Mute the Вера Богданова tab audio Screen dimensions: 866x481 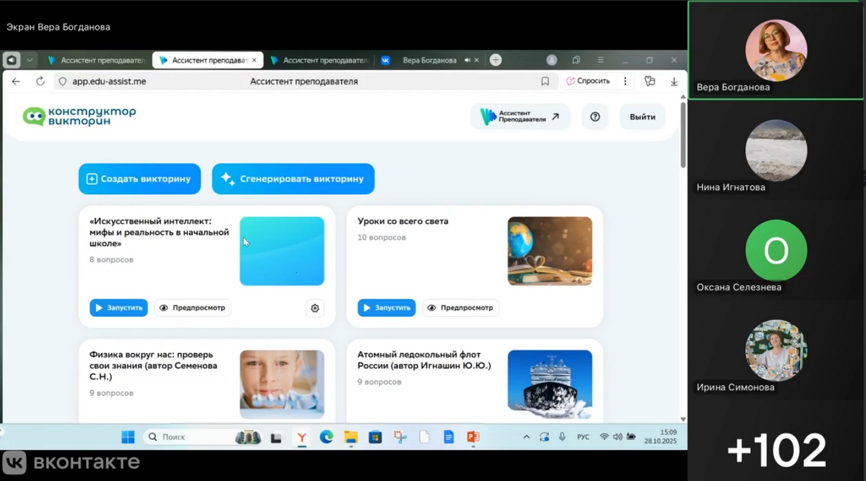pos(467,60)
